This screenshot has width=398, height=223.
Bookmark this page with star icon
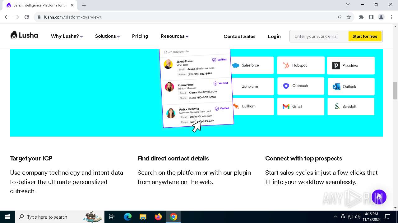click(349, 17)
